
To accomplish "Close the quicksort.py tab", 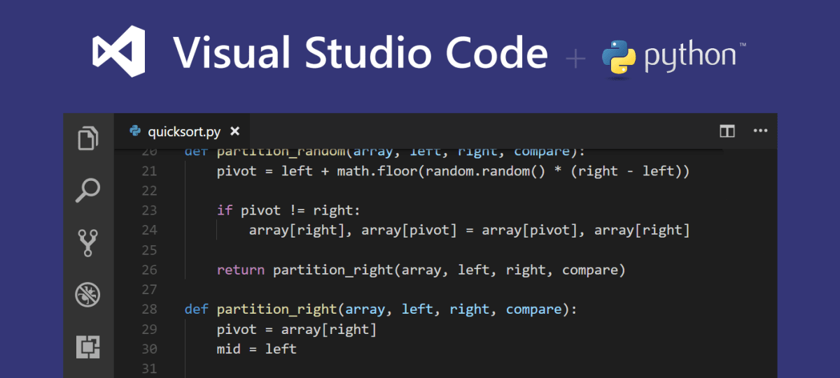I will 235,131.
